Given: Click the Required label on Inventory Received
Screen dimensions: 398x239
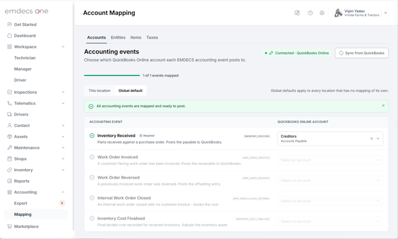Looking at the screenshot, I should [x=147, y=136].
